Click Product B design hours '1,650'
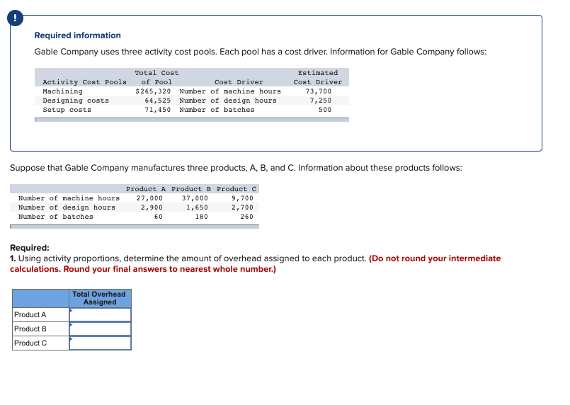 click(197, 207)
